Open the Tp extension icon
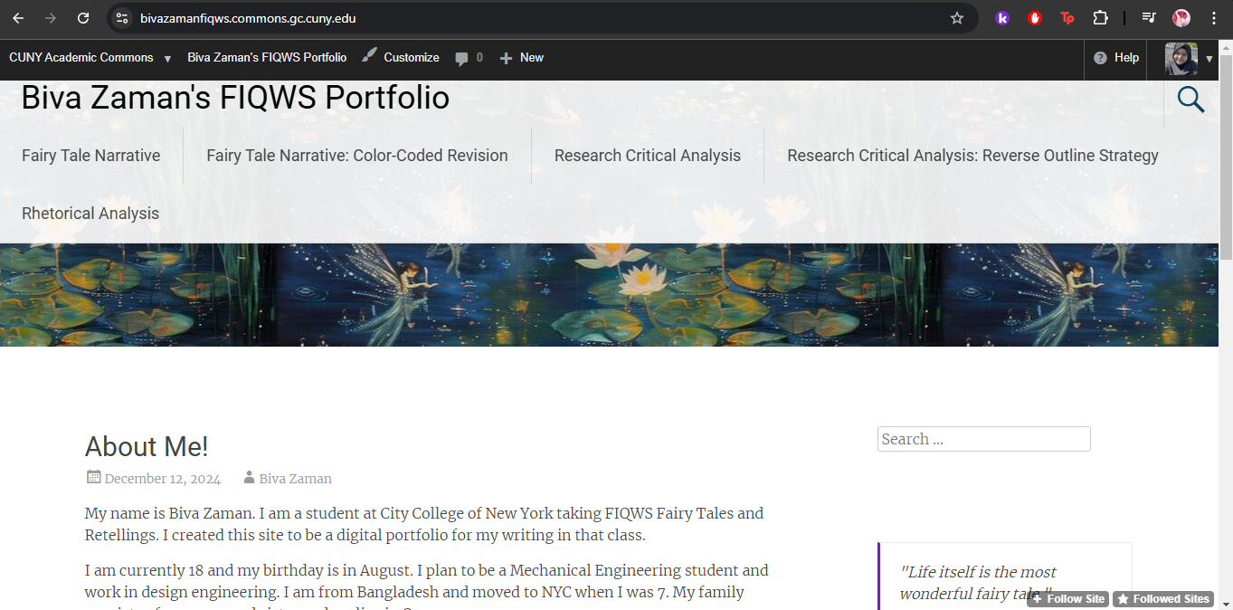1233x610 pixels. click(1067, 18)
